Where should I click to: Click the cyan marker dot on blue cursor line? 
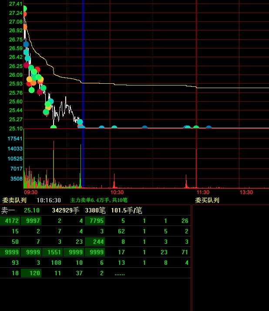point(80,122)
